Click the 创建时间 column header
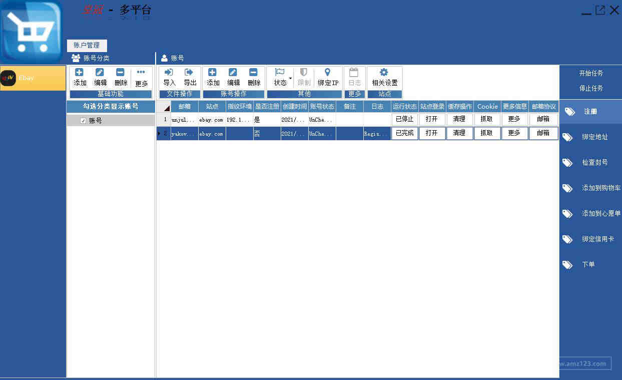The width and height of the screenshot is (622, 380). click(x=294, y=107)
